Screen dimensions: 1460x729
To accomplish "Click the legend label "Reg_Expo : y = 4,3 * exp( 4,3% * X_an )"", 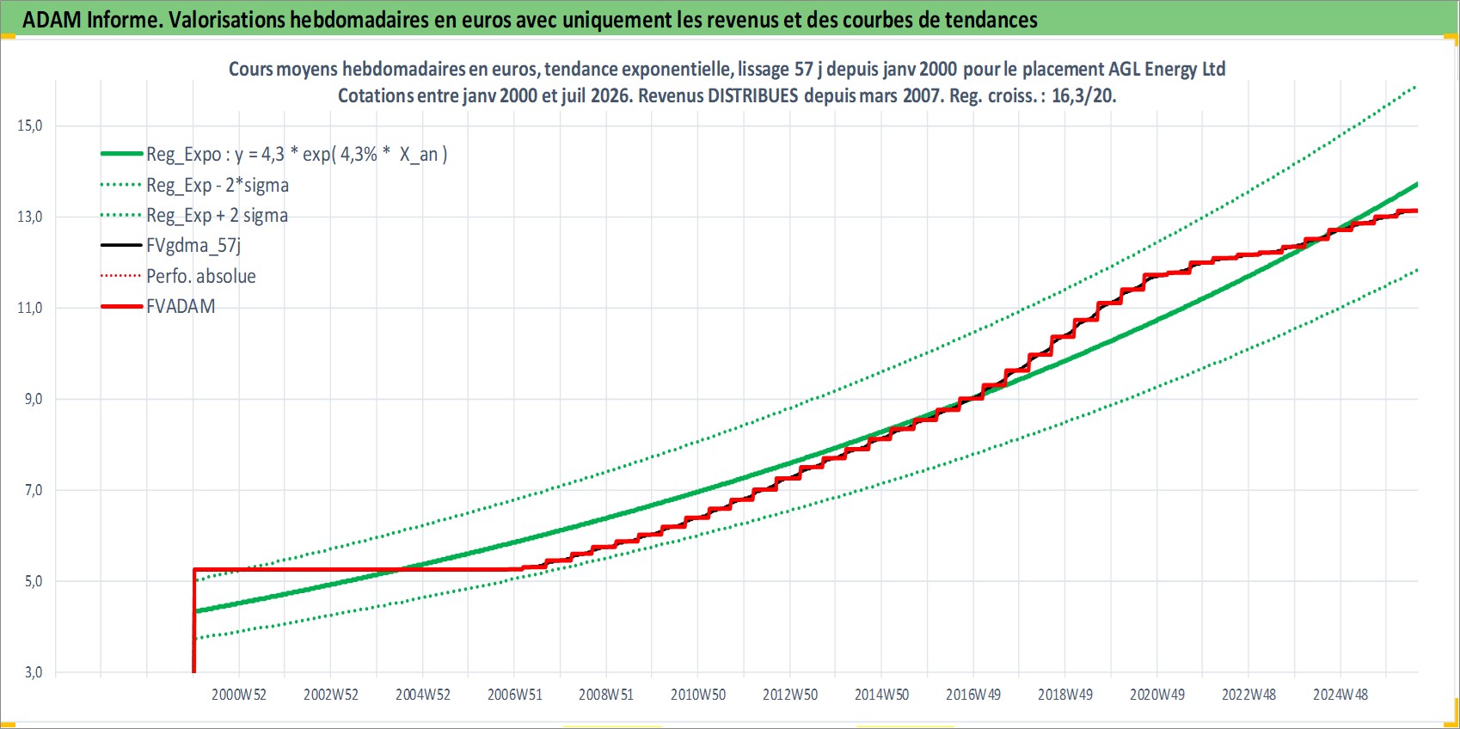I will click(297, 155).
